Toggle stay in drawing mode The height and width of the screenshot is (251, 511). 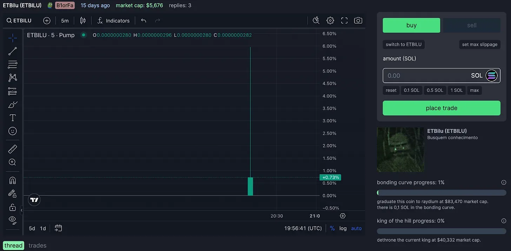click(13, 194)
